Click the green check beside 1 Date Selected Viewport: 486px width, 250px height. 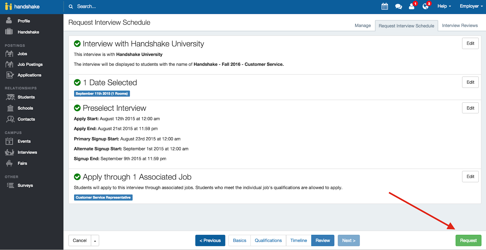pos(77,82)
